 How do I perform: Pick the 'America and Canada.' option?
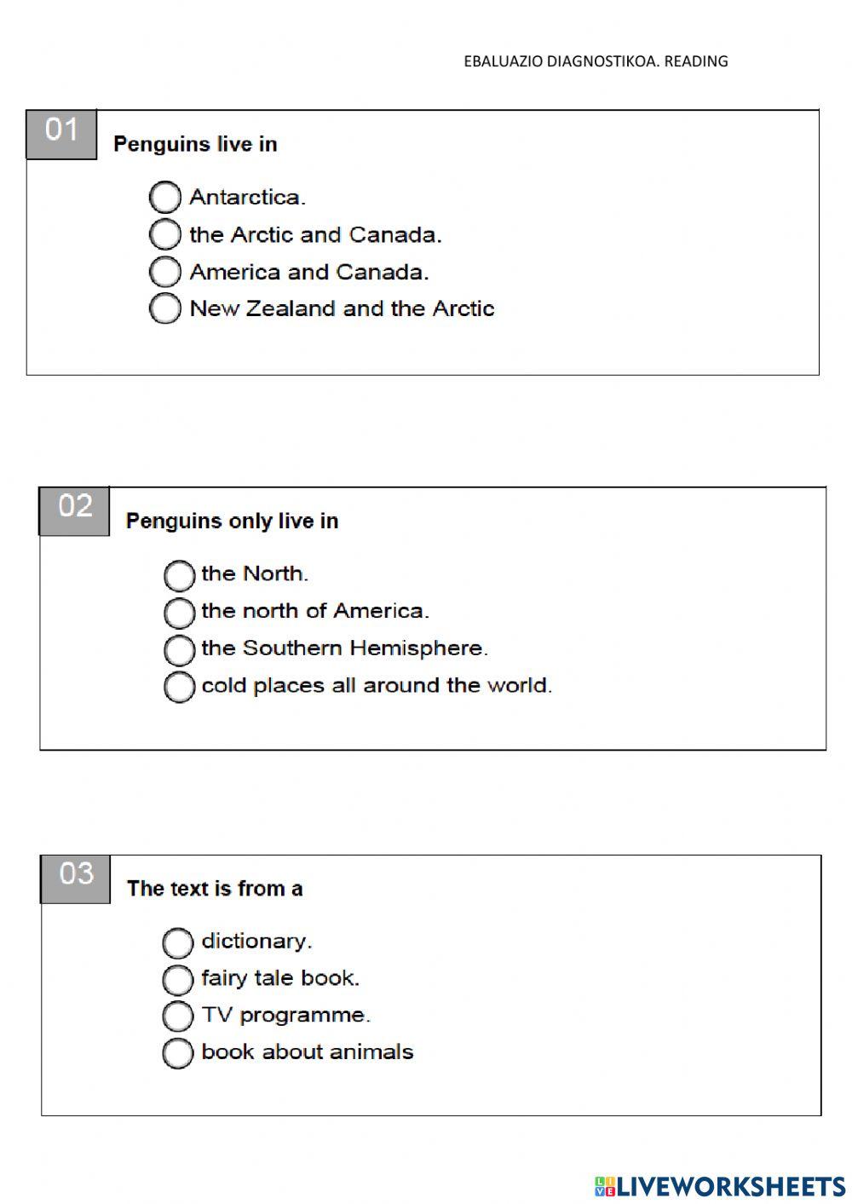(x=165, y=272)
